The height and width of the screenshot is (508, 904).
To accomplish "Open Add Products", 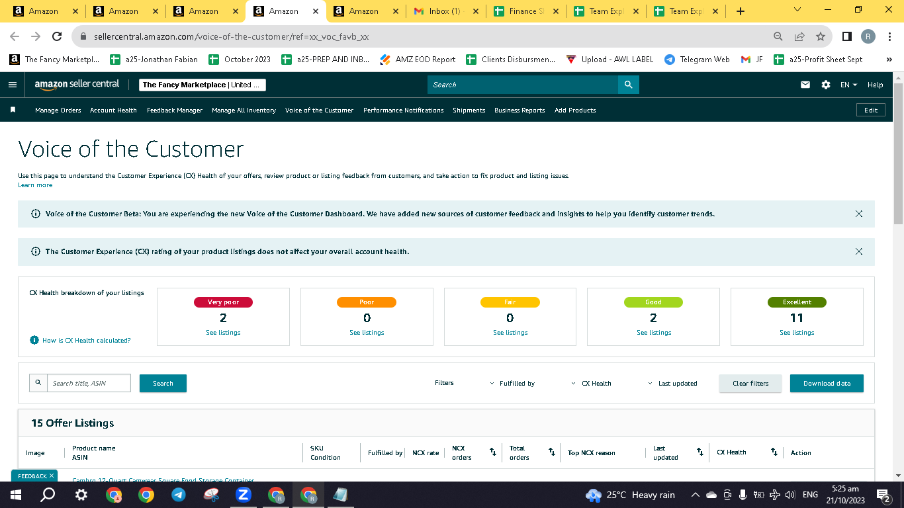I will (x=575, y=110).
